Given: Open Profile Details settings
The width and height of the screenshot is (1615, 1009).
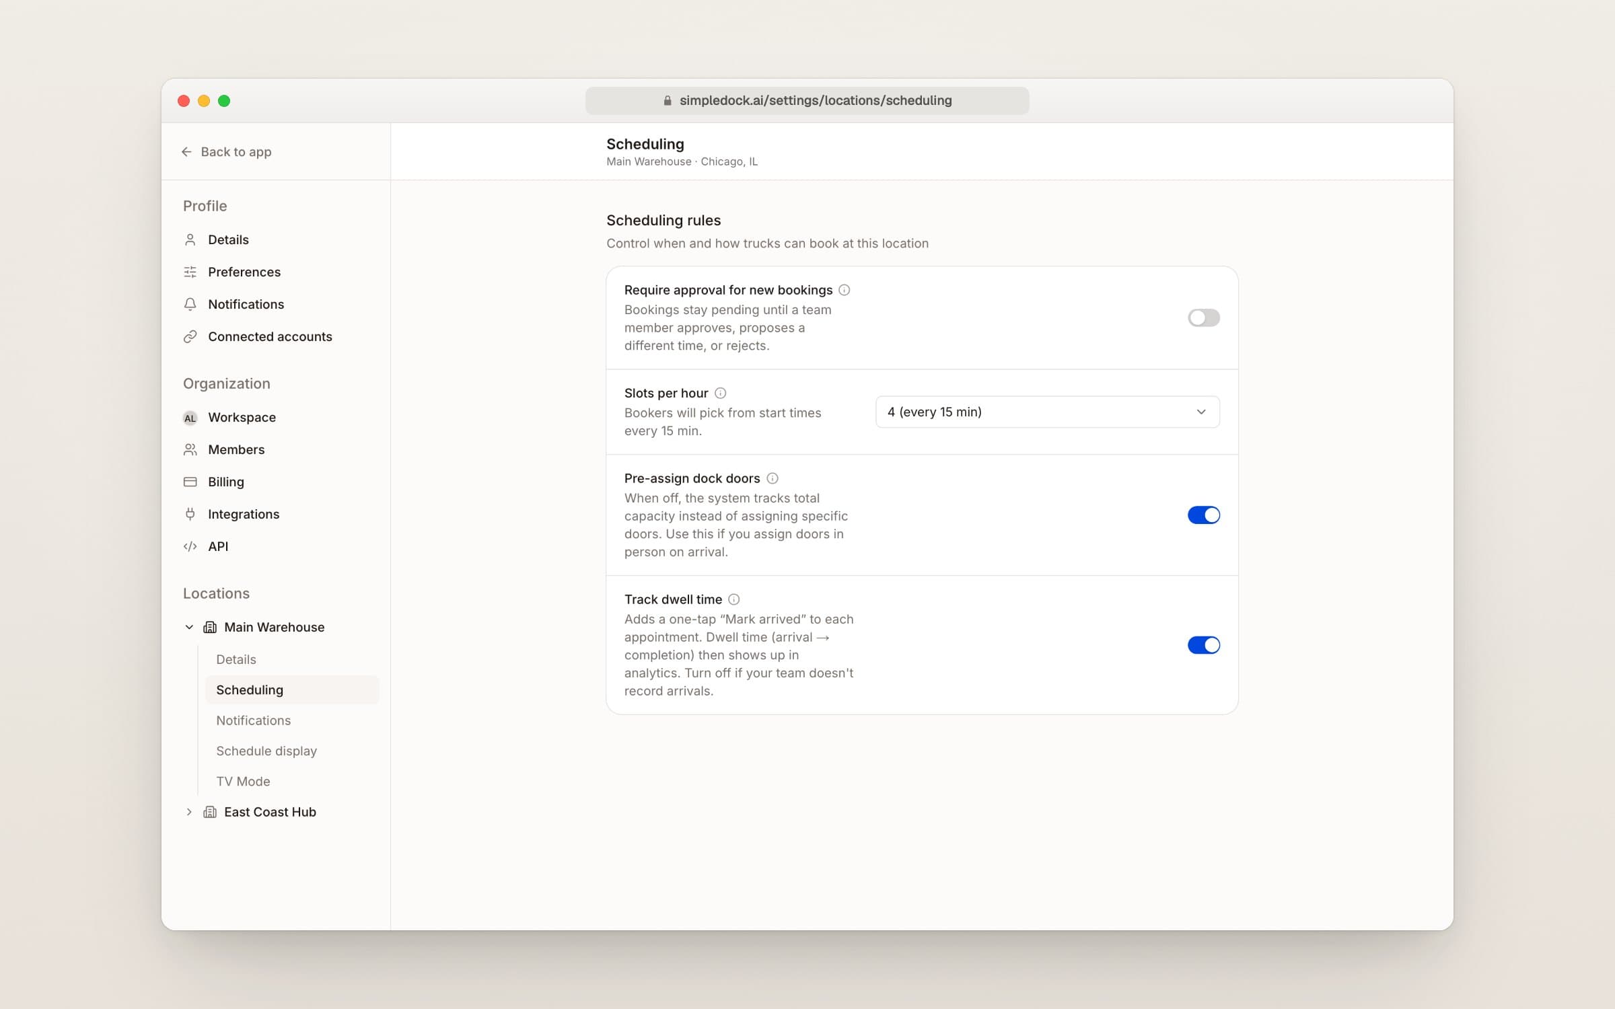Looking at the screenshot, I should click(228, 239).
